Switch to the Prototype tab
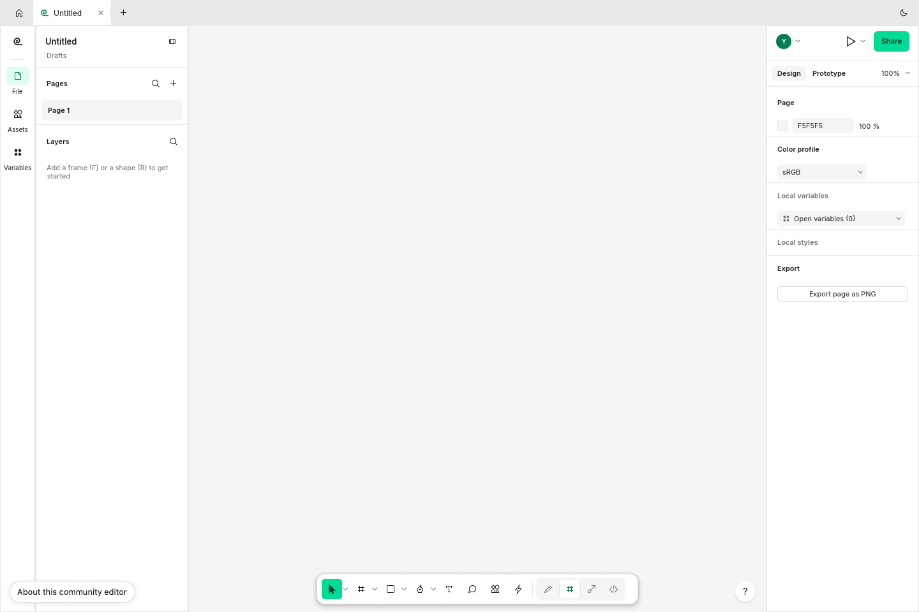The image size is (919, 612). click(x=829, y=73)
